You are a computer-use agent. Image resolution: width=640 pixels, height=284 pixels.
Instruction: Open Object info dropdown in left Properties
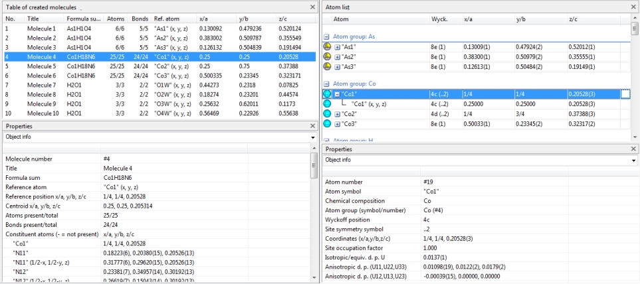point(313,137)
